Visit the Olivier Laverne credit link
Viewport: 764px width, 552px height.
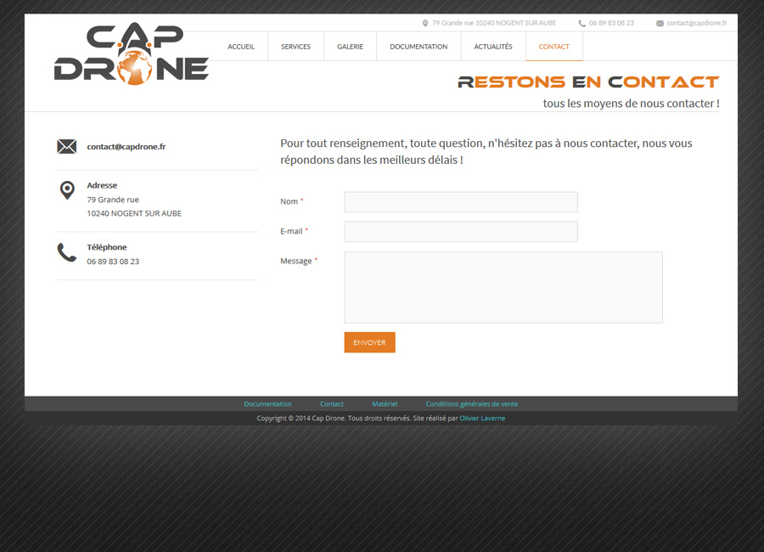point(482,419)
